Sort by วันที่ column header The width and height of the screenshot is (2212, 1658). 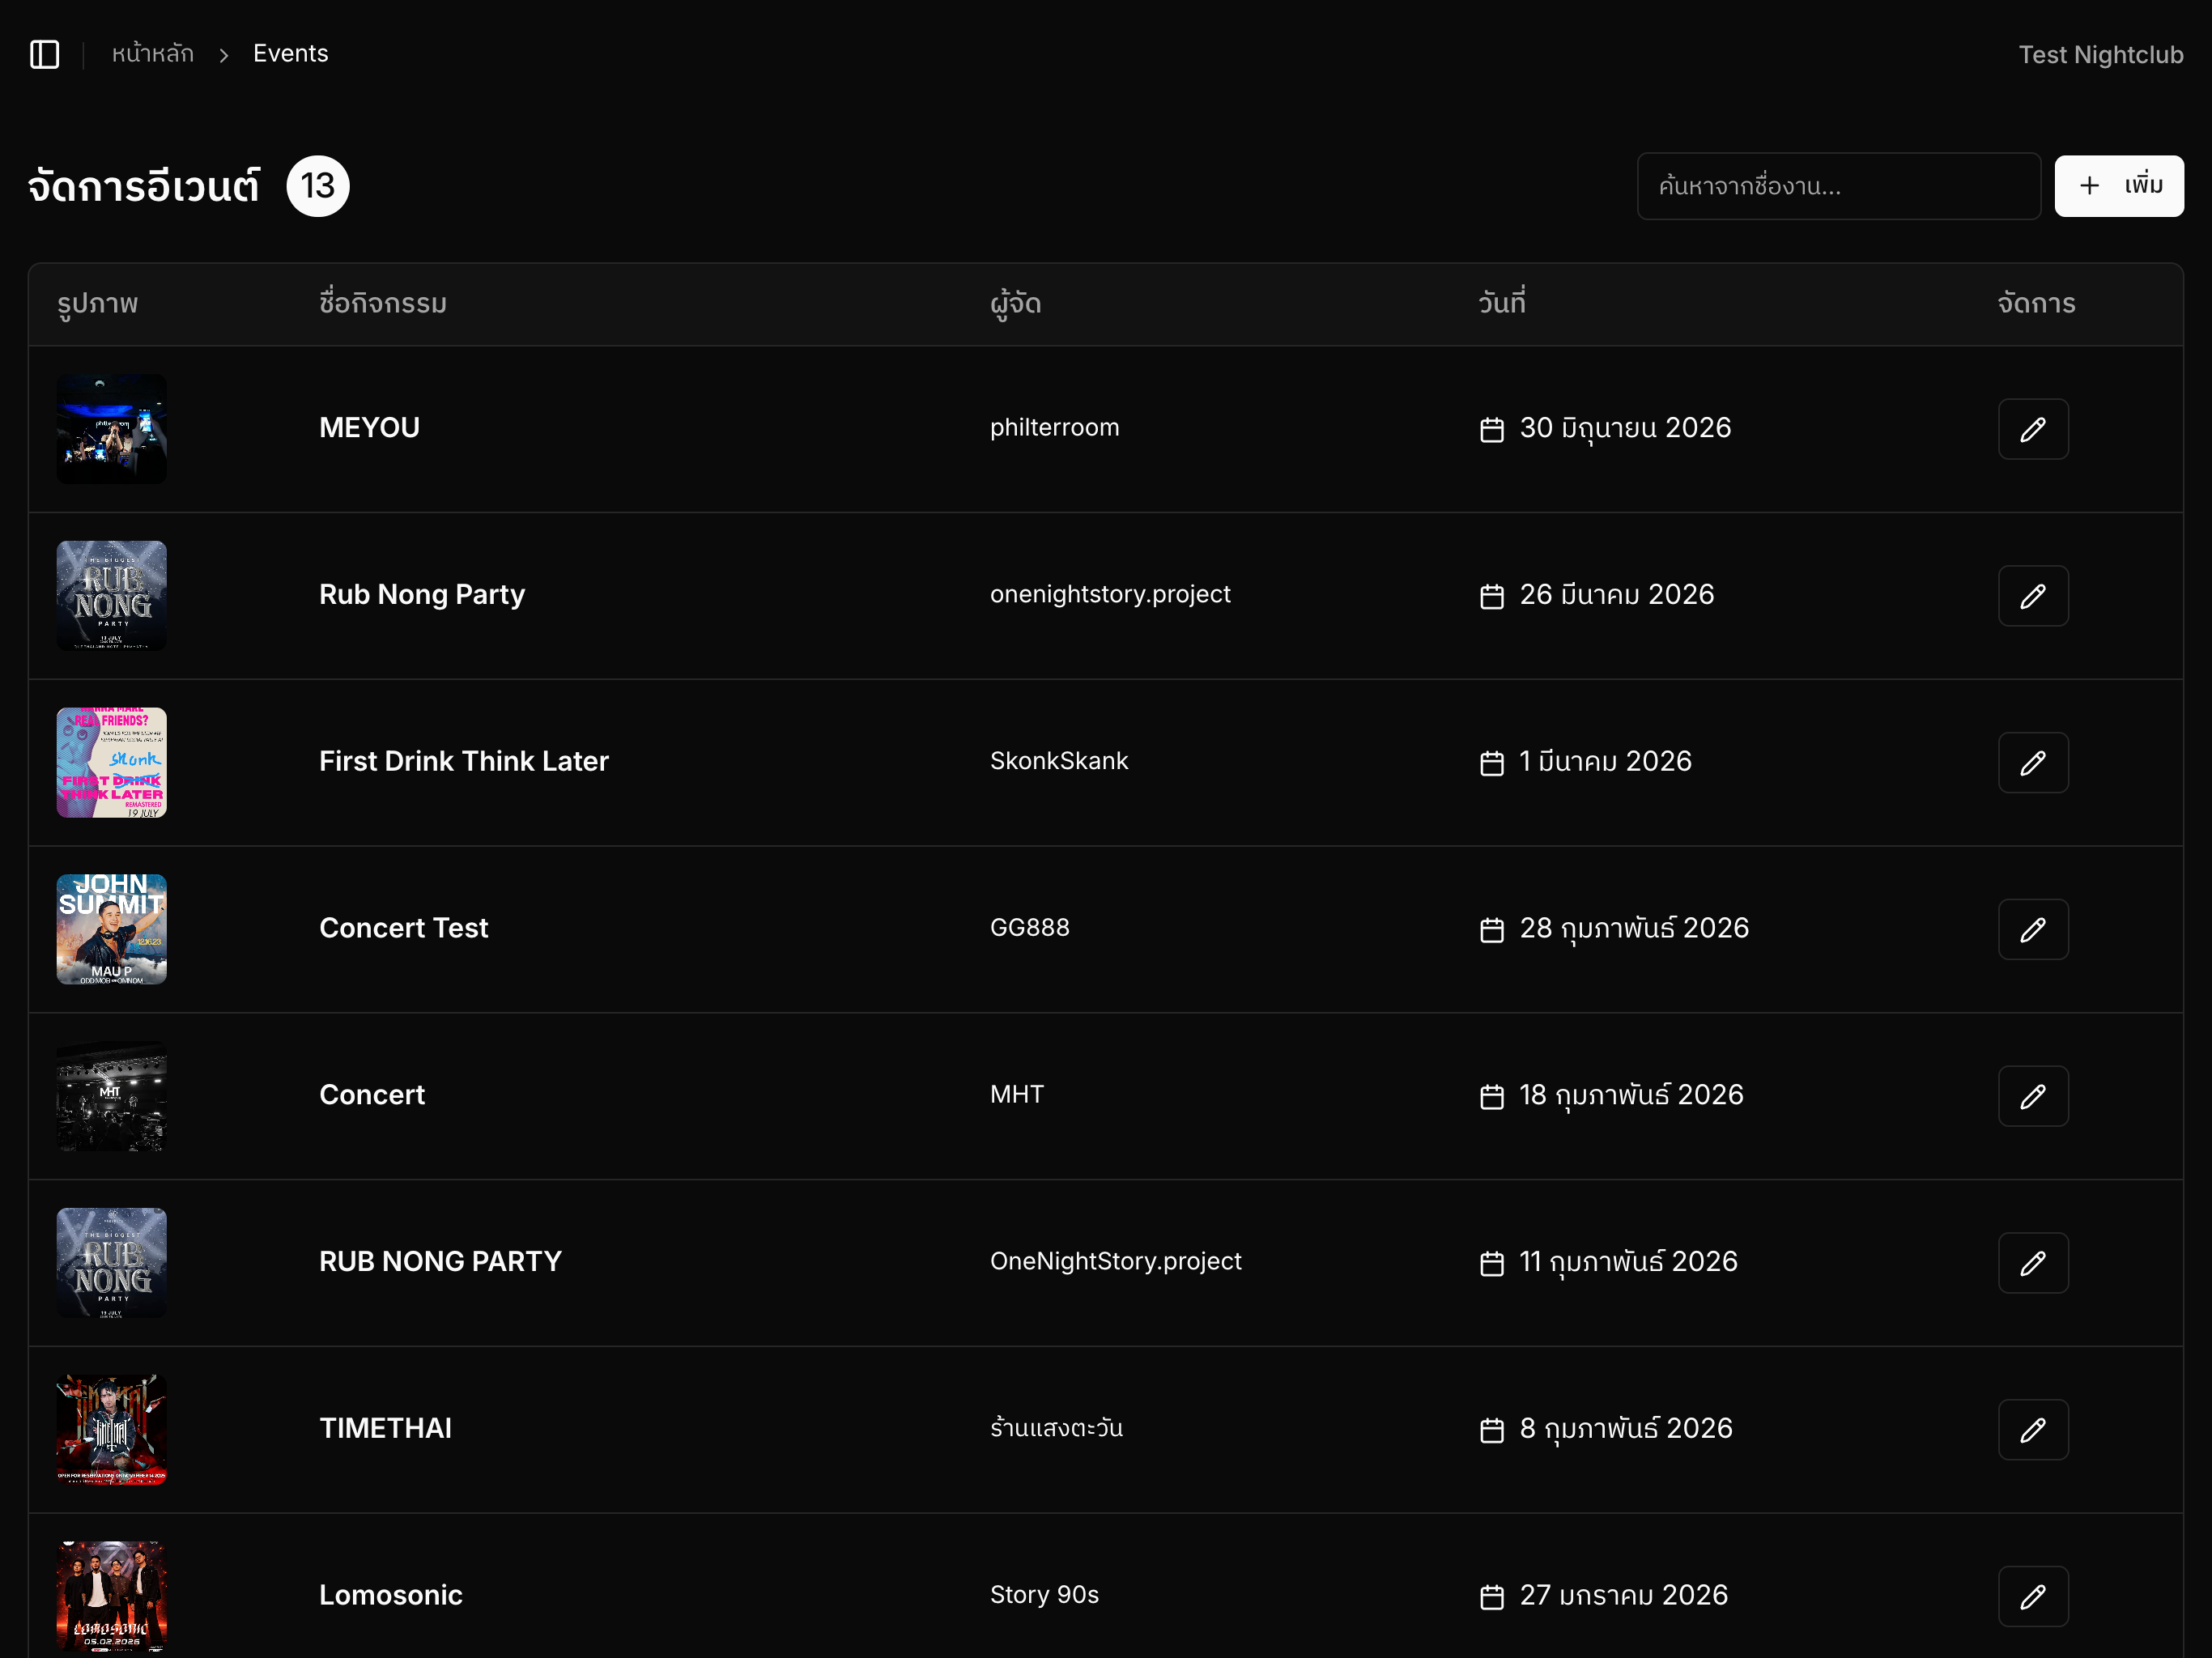[1502, 303]
